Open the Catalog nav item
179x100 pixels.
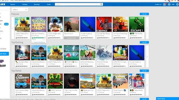tap(25, 4)
